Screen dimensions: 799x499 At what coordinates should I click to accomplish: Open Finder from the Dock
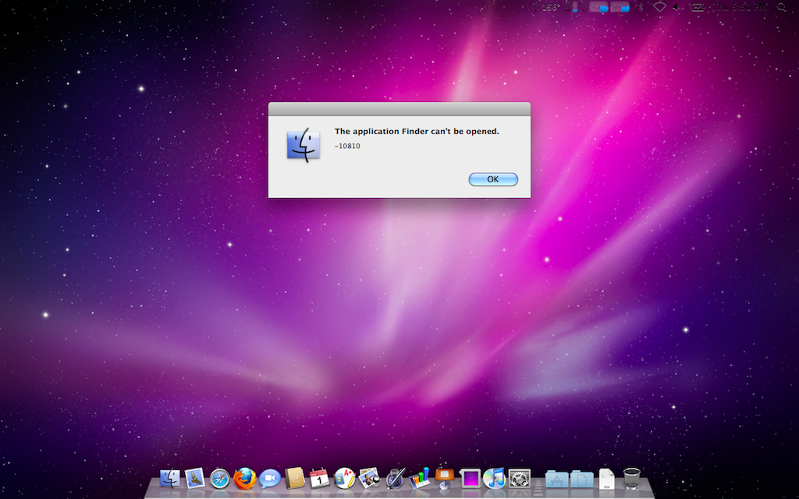[169, 479]
